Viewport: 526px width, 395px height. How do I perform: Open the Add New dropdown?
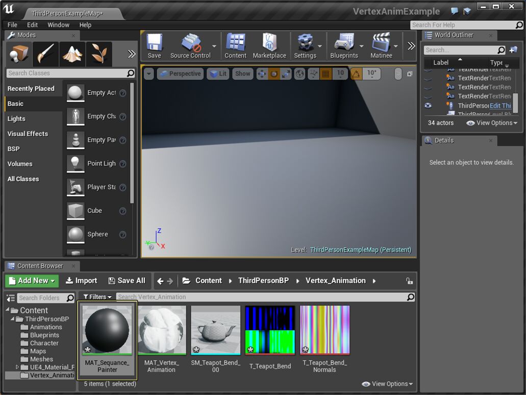[x=32, y=280]
